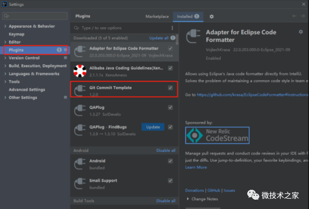Open the gear menu in plugin details panel

click(301, 32)
